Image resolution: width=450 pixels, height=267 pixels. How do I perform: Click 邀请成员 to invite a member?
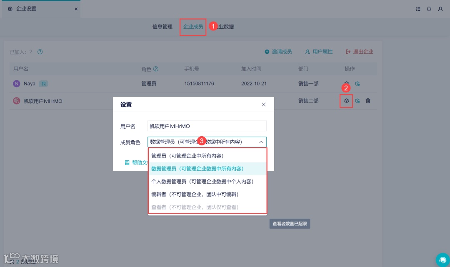tap(278, 52)
